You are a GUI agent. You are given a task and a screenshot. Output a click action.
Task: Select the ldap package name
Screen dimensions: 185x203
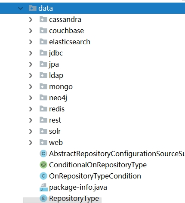point(56,76)
